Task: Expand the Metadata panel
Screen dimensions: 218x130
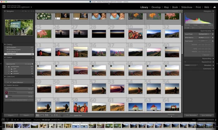Action: [213, 65]
